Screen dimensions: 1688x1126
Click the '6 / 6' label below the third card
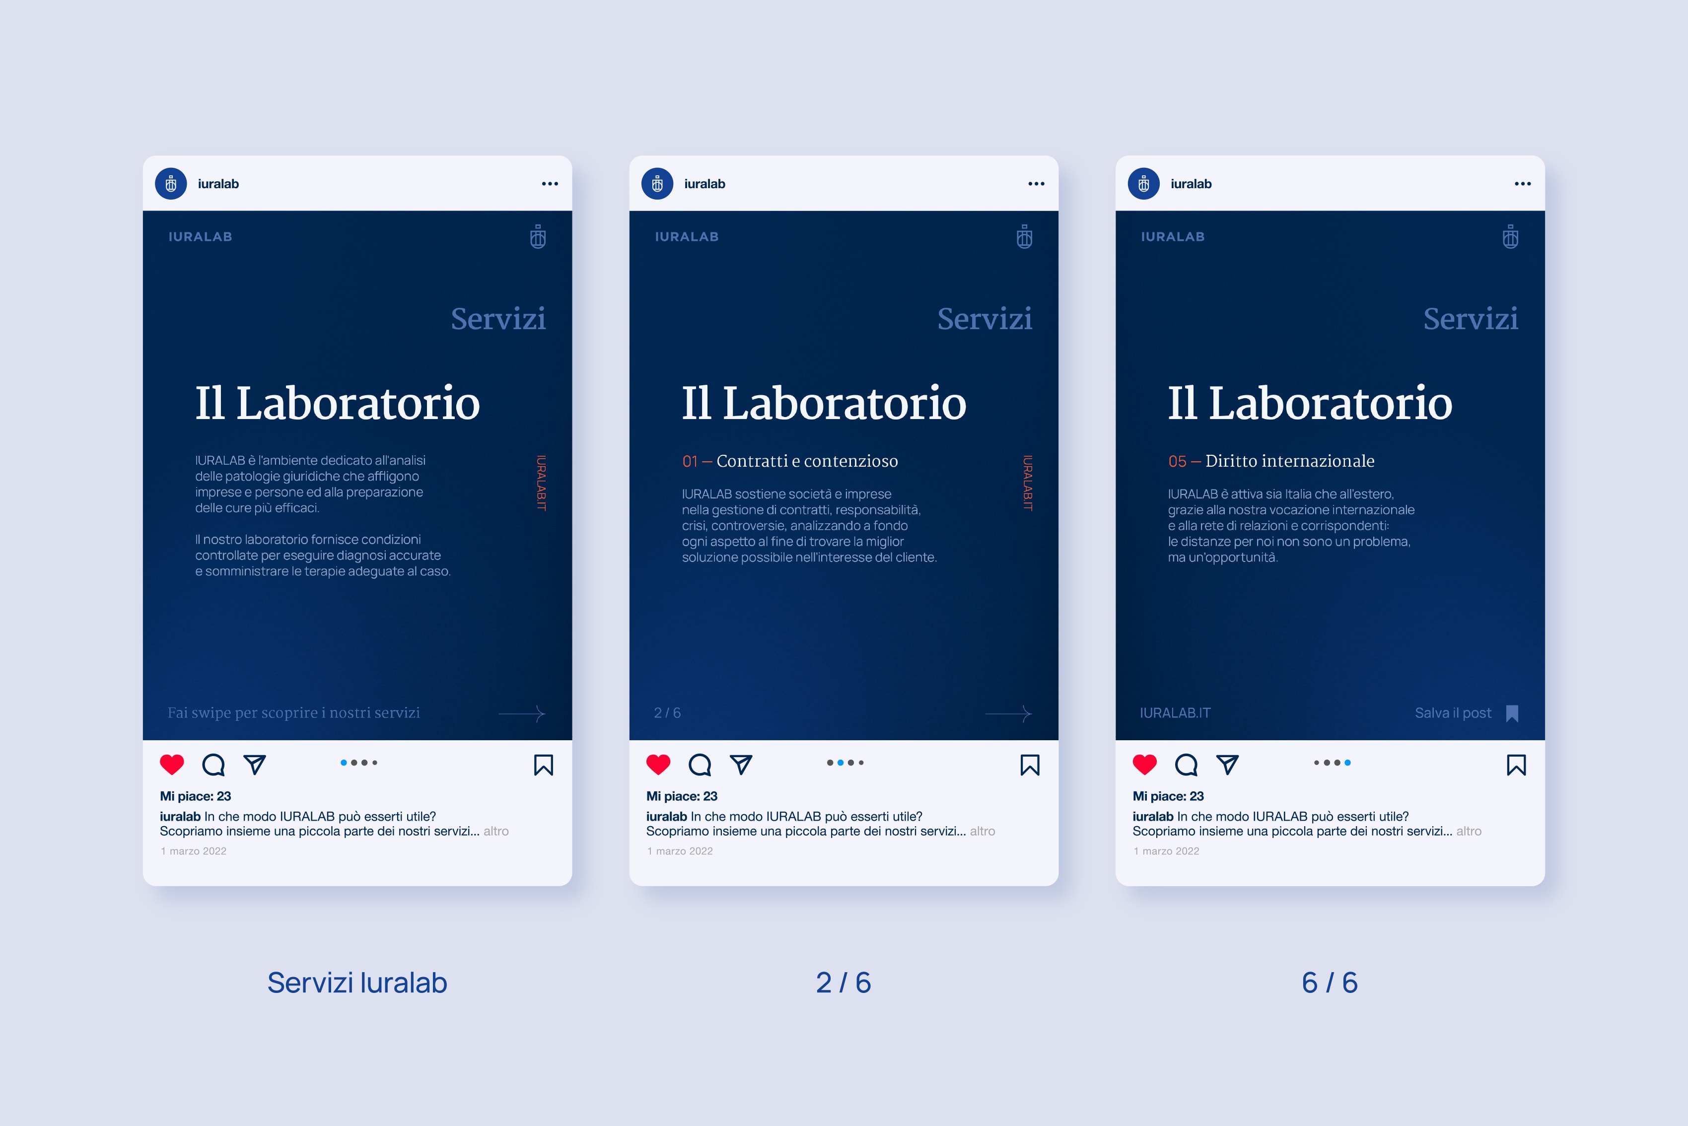click(1330, 983)
